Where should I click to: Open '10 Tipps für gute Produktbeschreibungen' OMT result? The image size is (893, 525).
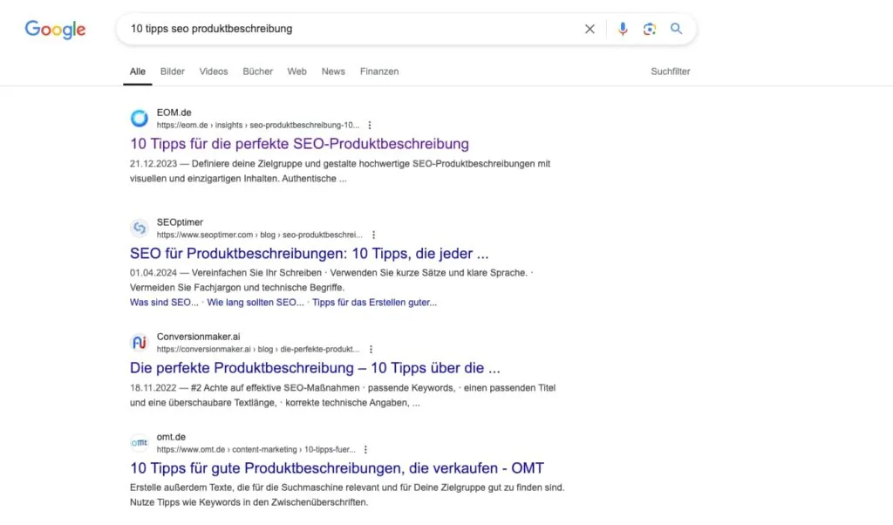pyautogui.click(x=337, y=468)
